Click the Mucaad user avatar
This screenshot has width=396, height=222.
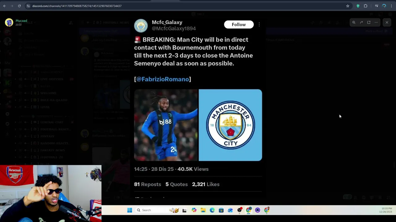pos(9,22)
